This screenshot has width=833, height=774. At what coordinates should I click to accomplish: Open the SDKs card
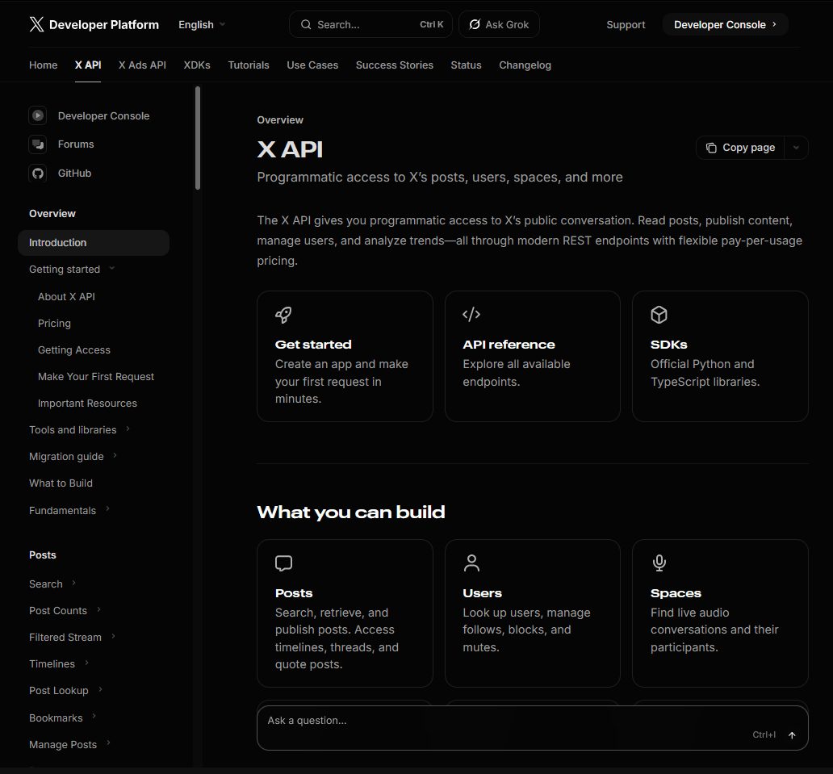tap(720, 356)
